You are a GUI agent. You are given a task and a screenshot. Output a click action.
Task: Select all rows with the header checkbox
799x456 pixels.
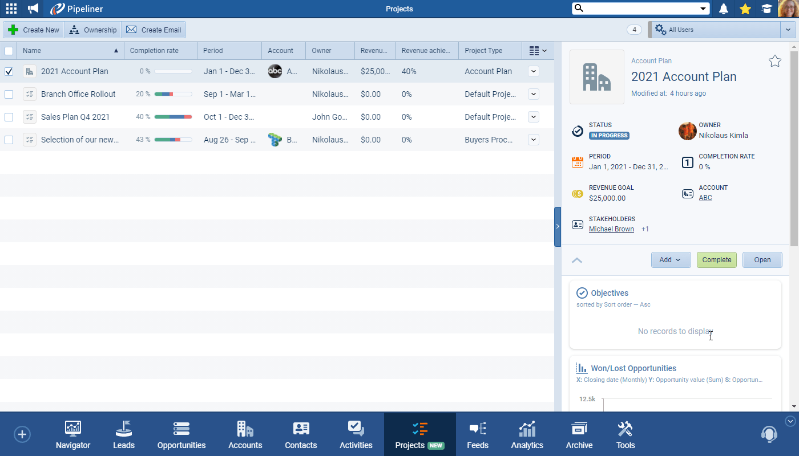tap(9, 51)
